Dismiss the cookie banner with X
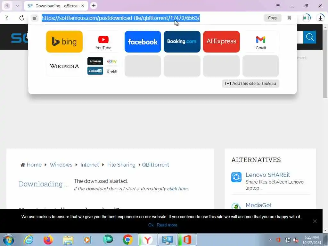Screen dimensions: 328x246 315,221
